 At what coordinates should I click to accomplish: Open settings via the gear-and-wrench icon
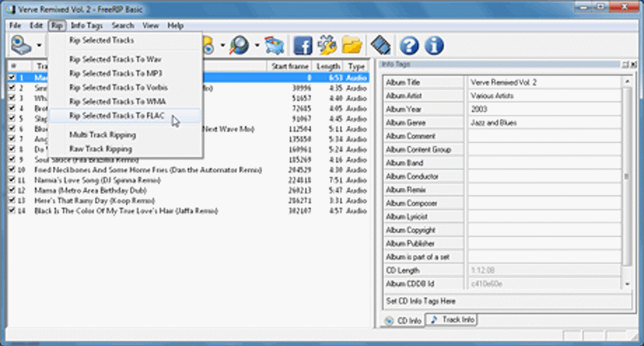click(327, 46)
